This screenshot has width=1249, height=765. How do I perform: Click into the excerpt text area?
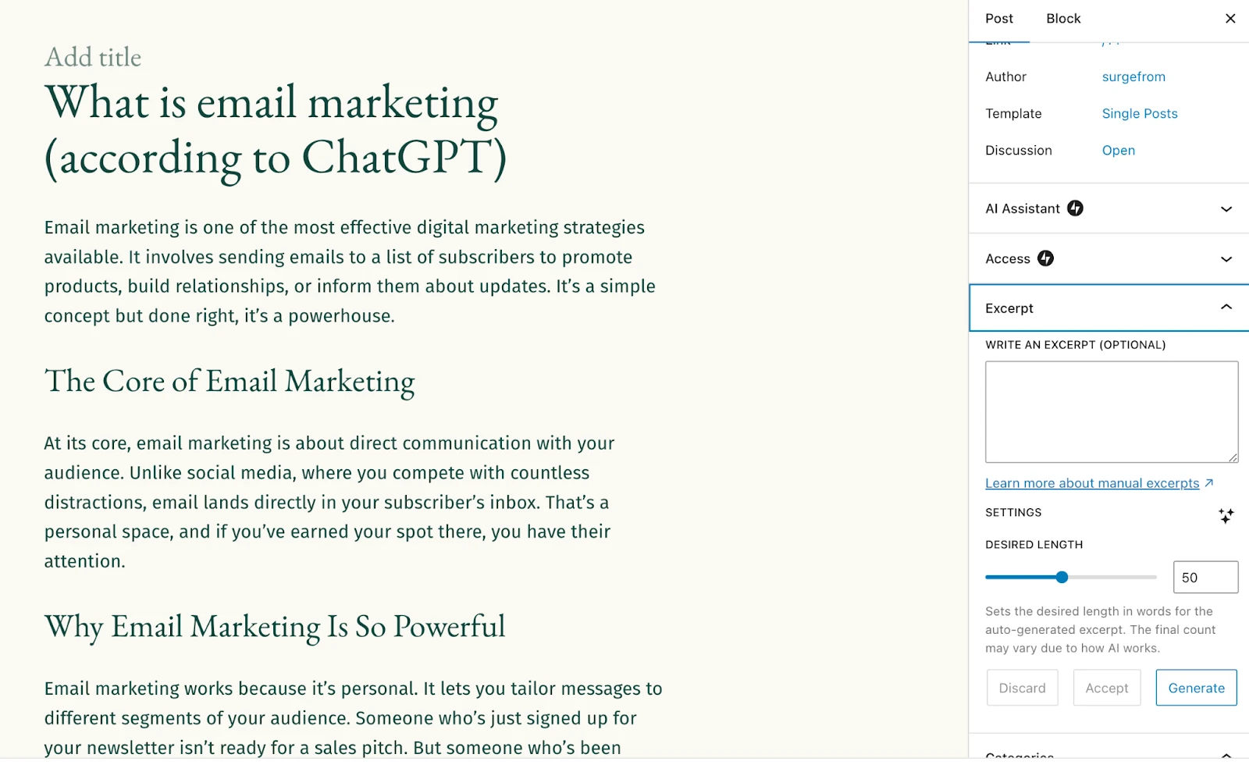[1111, 411]
